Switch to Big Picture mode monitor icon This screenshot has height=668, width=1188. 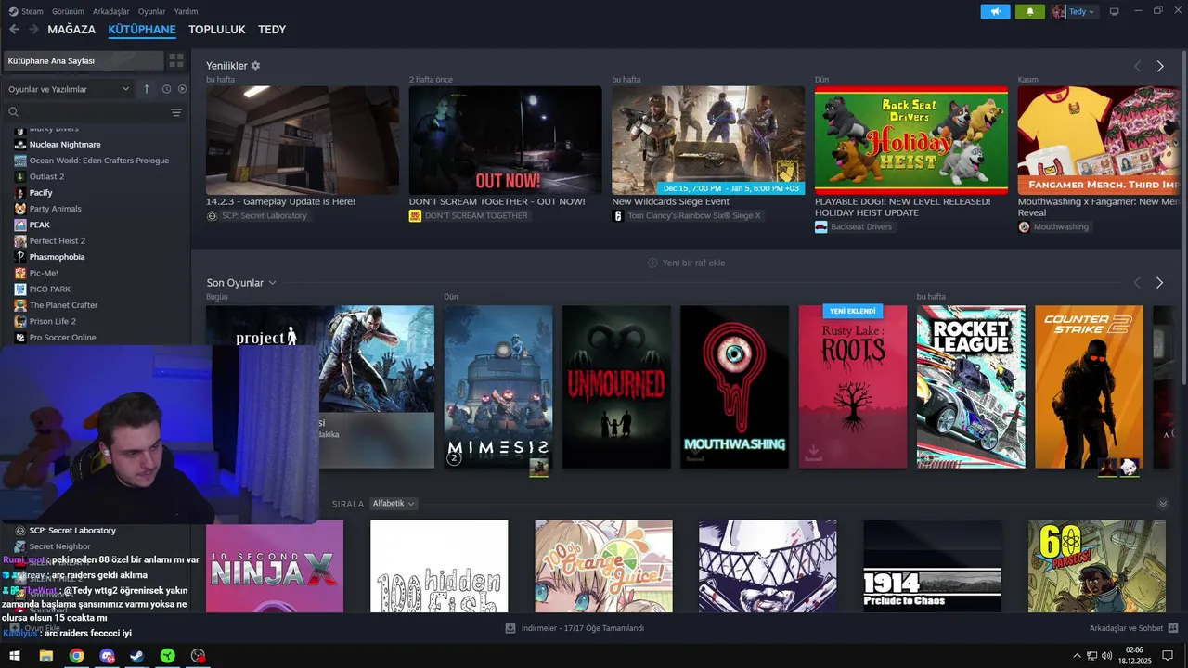1115,11
